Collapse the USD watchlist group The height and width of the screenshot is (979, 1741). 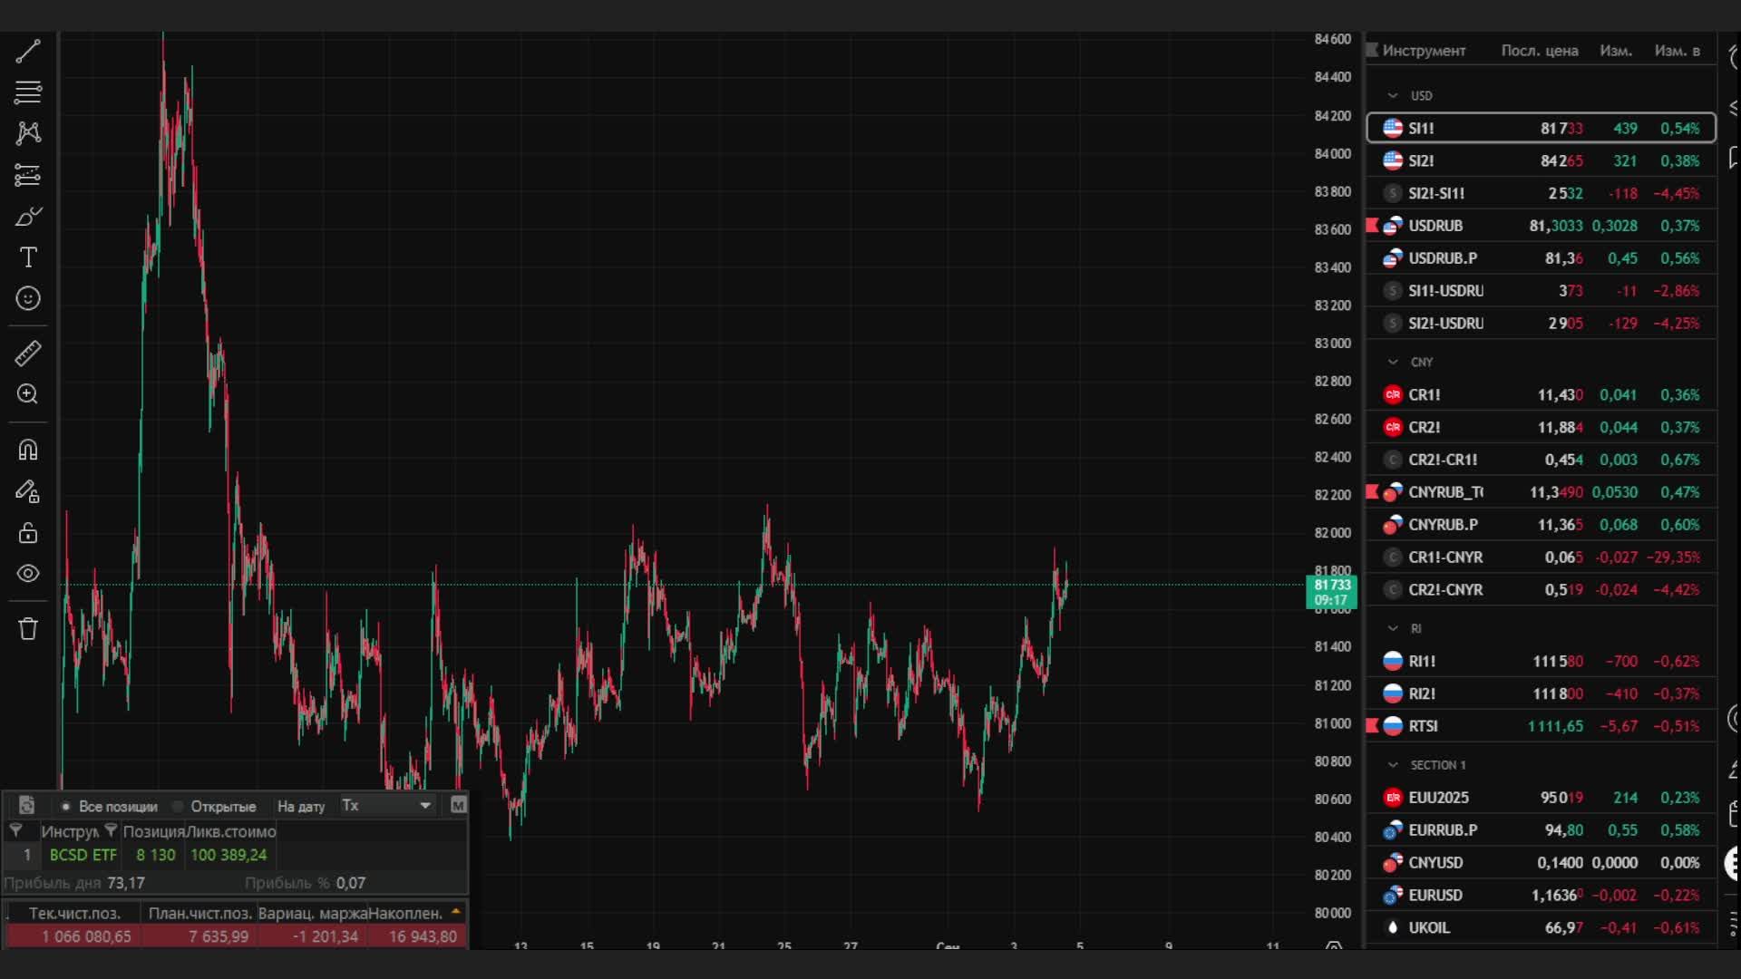click(x=1393, y=95)
